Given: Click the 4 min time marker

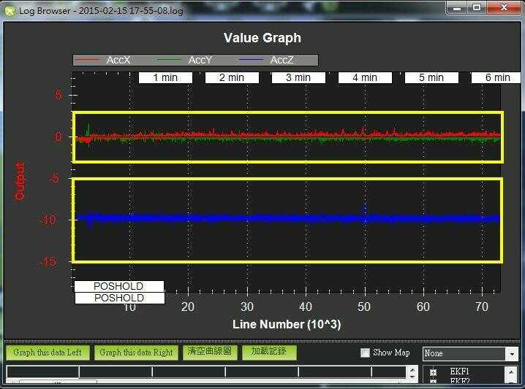Looking at the screenshot, I should pyautogui.click(x=364, y=77).
